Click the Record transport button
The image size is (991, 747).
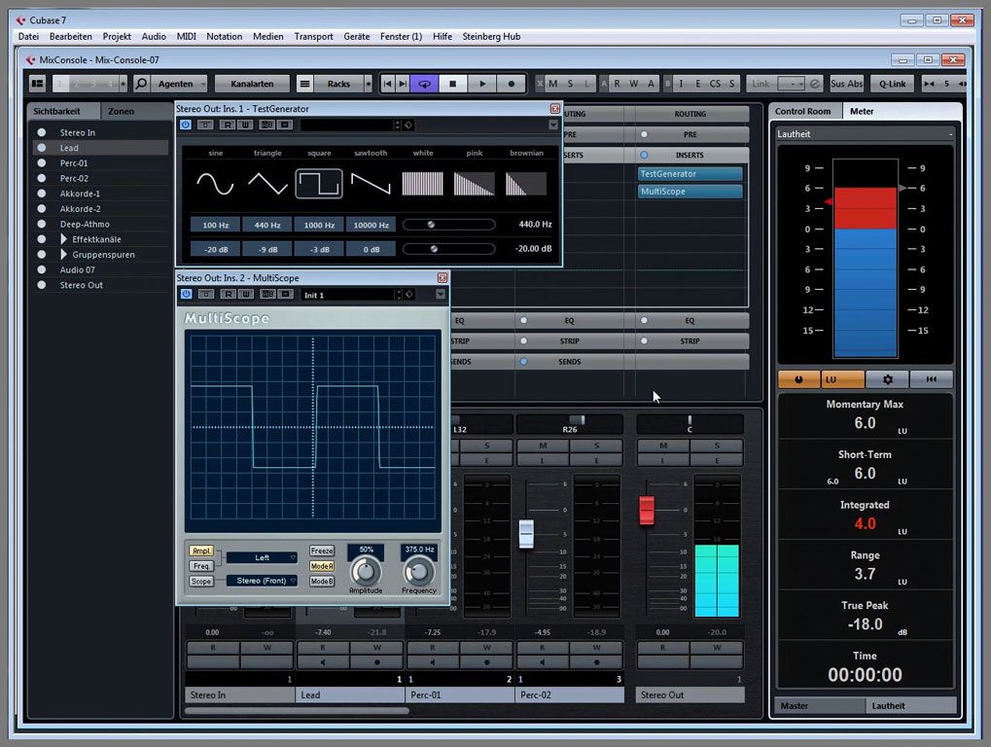[x=512, y=84]
